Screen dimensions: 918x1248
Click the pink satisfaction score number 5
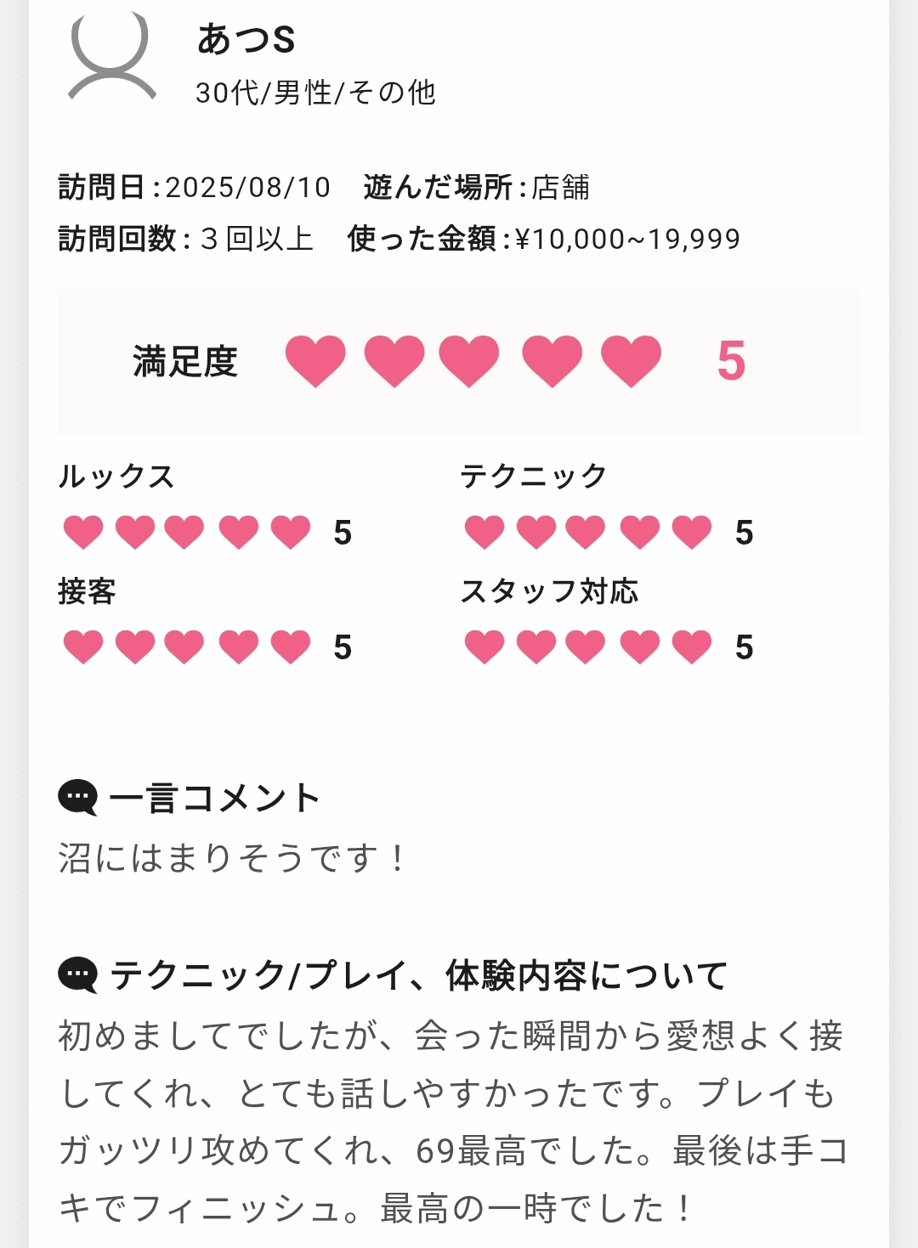(x=731, y=360)
